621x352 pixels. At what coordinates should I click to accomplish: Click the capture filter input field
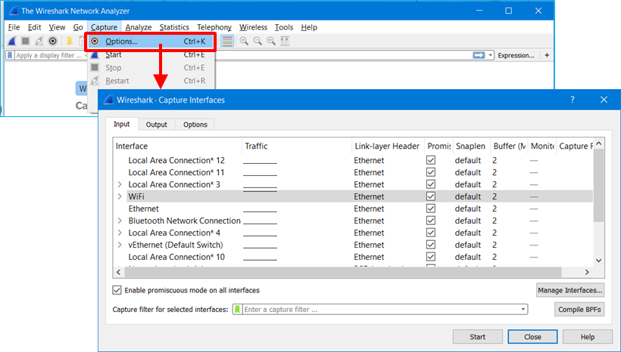(380, 310)
